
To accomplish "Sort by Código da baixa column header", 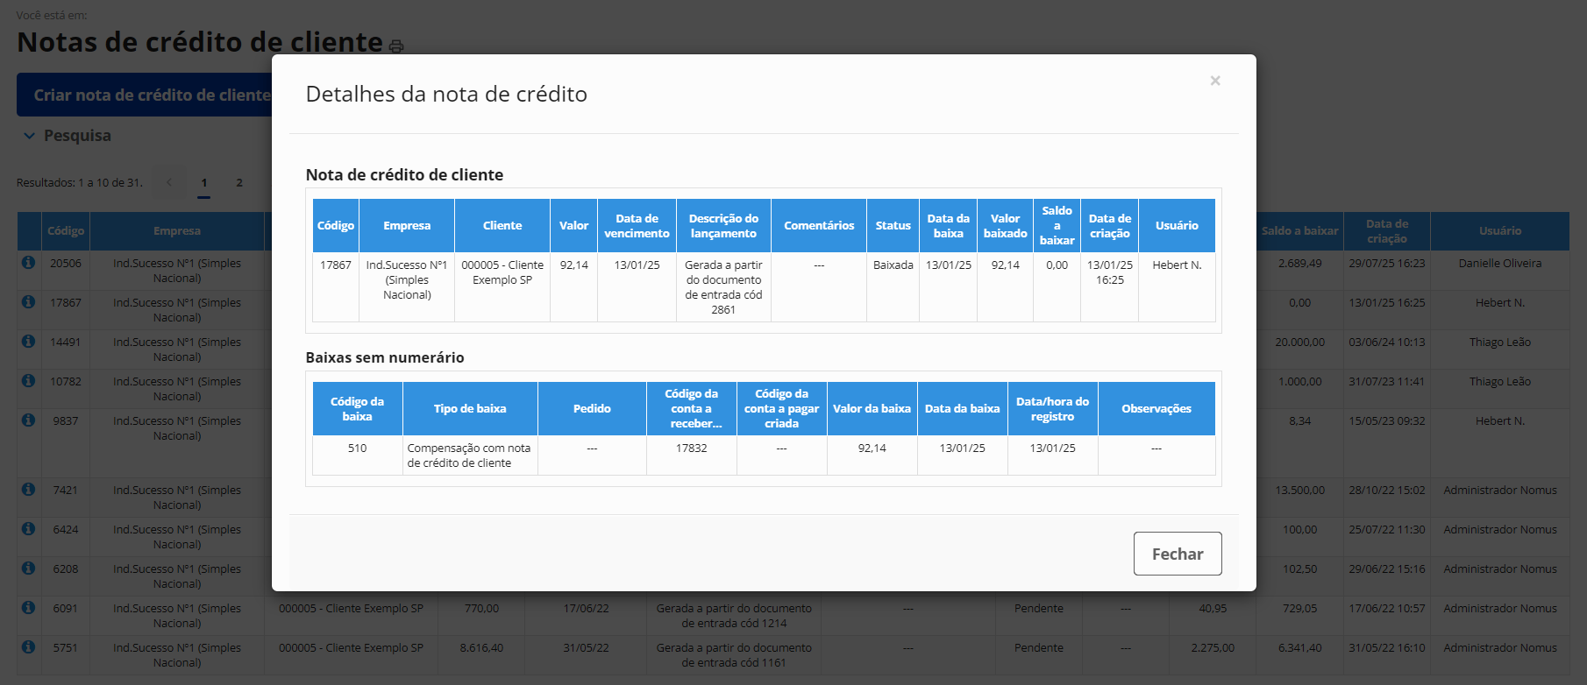I will pyautogui.click(x=357, y=409).
